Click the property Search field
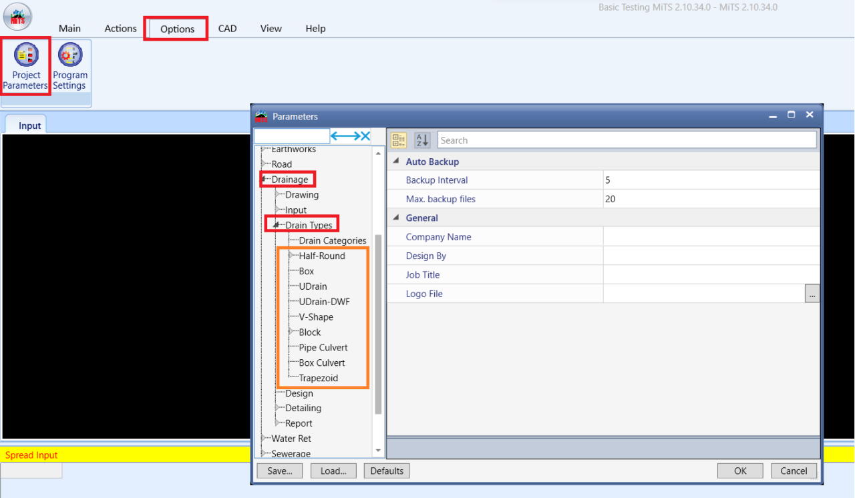The height and width of the screenshot is (498, 855). click(x=627, y=140)
